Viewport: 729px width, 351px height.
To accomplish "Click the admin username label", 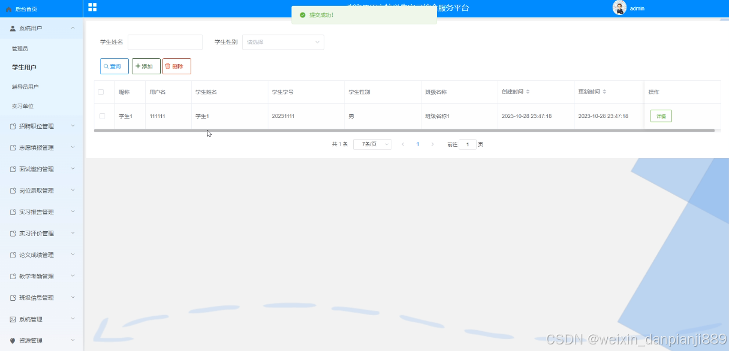I will [637, 8].
